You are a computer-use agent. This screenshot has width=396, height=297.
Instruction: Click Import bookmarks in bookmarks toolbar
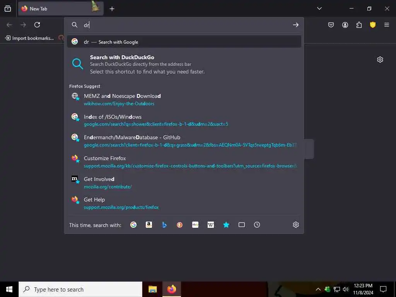coord(30,38)
